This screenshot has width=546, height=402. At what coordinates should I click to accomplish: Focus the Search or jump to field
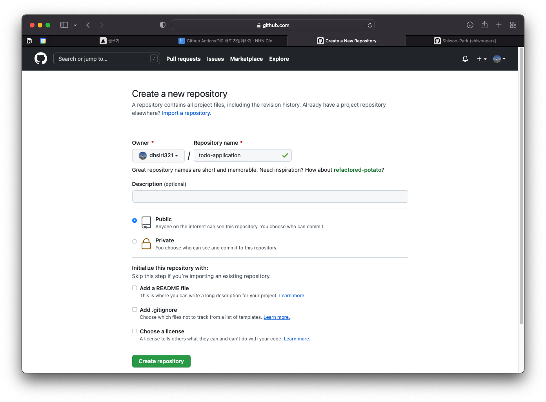pyautogui.click(x=107, y=58)
